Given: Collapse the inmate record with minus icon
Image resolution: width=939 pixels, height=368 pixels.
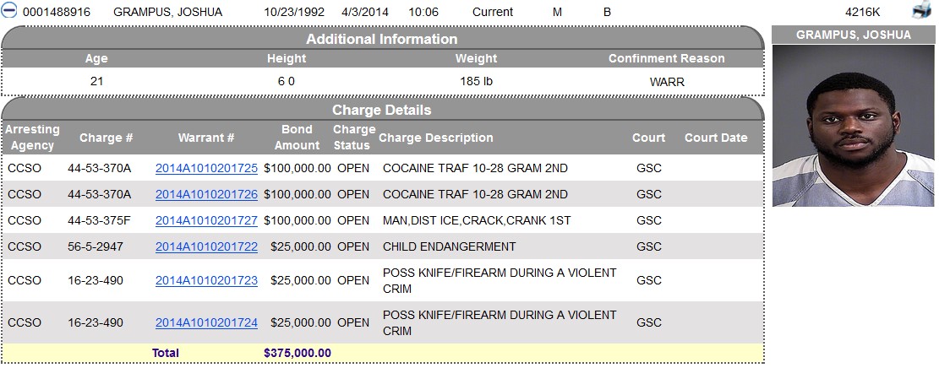Looking at the screenshot, I should [x=9, y=11].
